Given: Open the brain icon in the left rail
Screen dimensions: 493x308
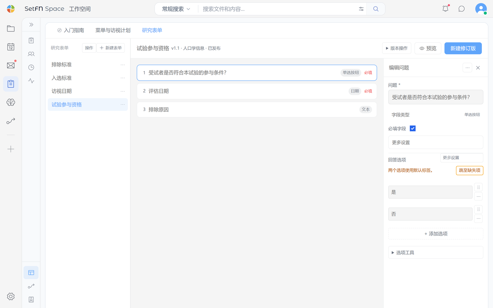Looking at the screenshot, I should point(11,102).
